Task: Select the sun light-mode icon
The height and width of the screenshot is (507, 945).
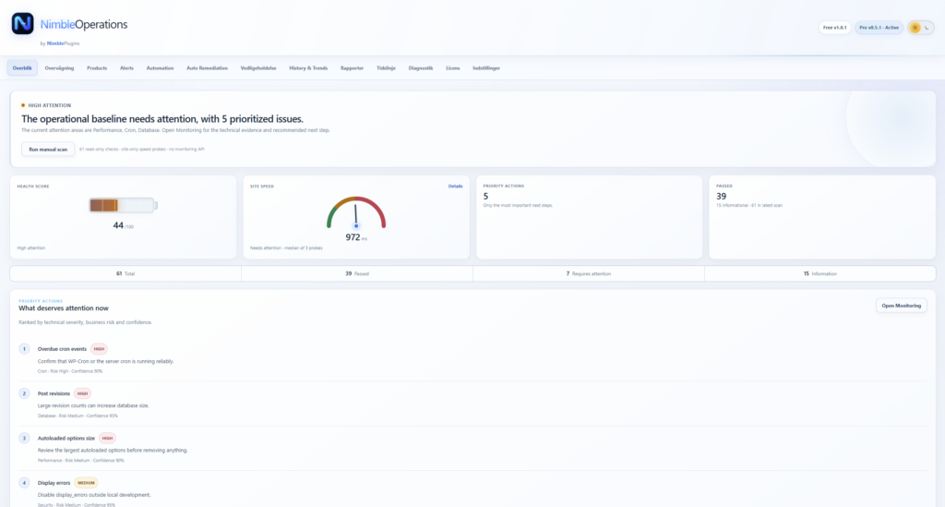Action: pos(915,28)
